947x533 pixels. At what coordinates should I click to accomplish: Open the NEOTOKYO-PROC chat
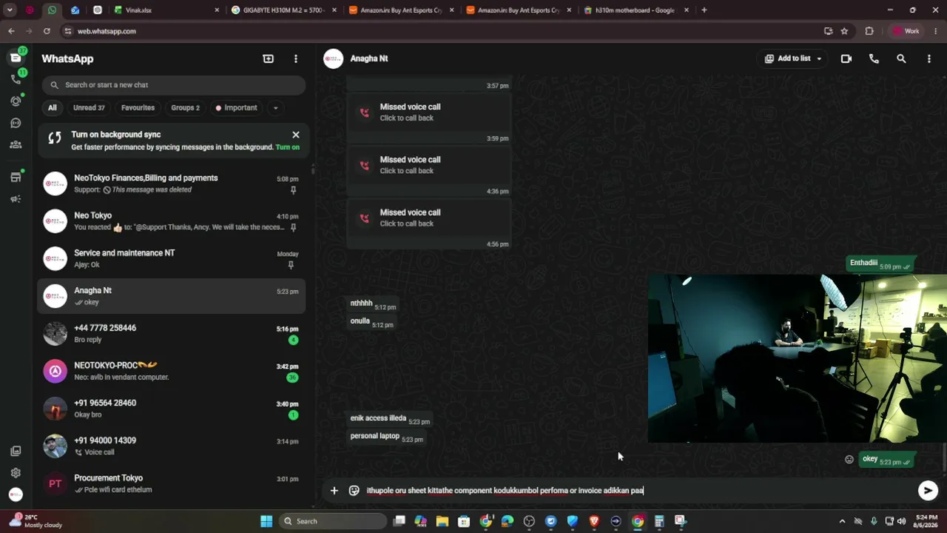point(172,371)
